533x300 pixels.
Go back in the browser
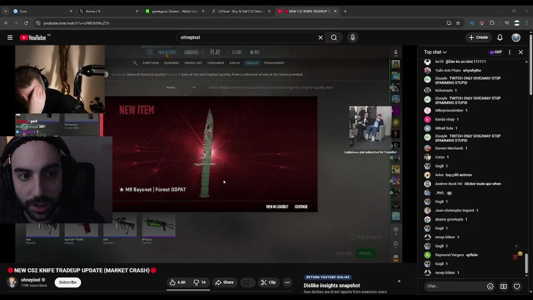(x=6, y=23)
